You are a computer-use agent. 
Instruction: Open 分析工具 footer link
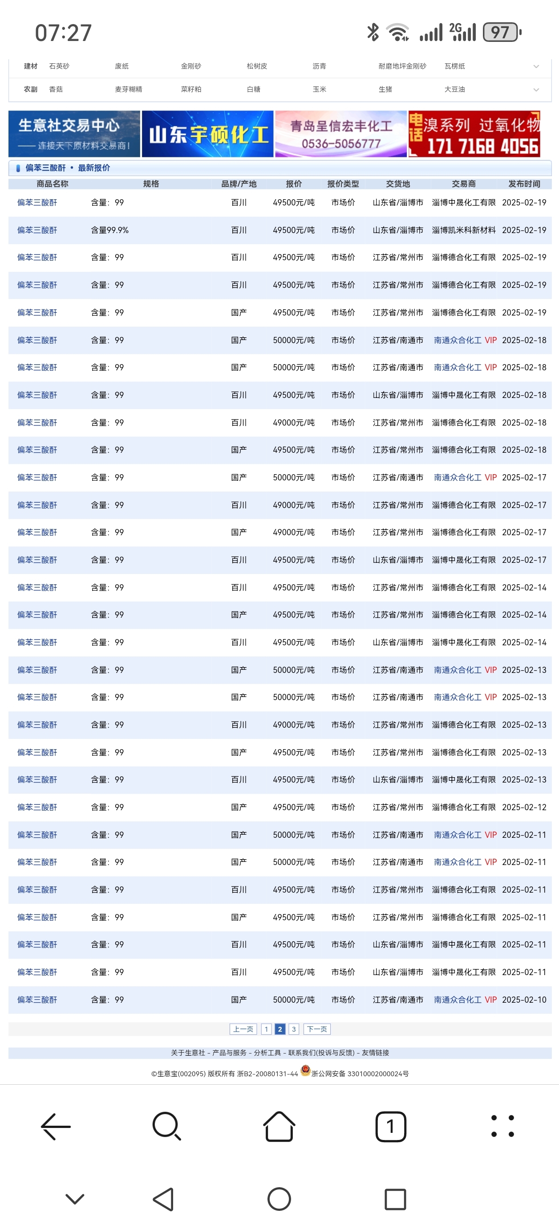click(x=267, y=1052)
